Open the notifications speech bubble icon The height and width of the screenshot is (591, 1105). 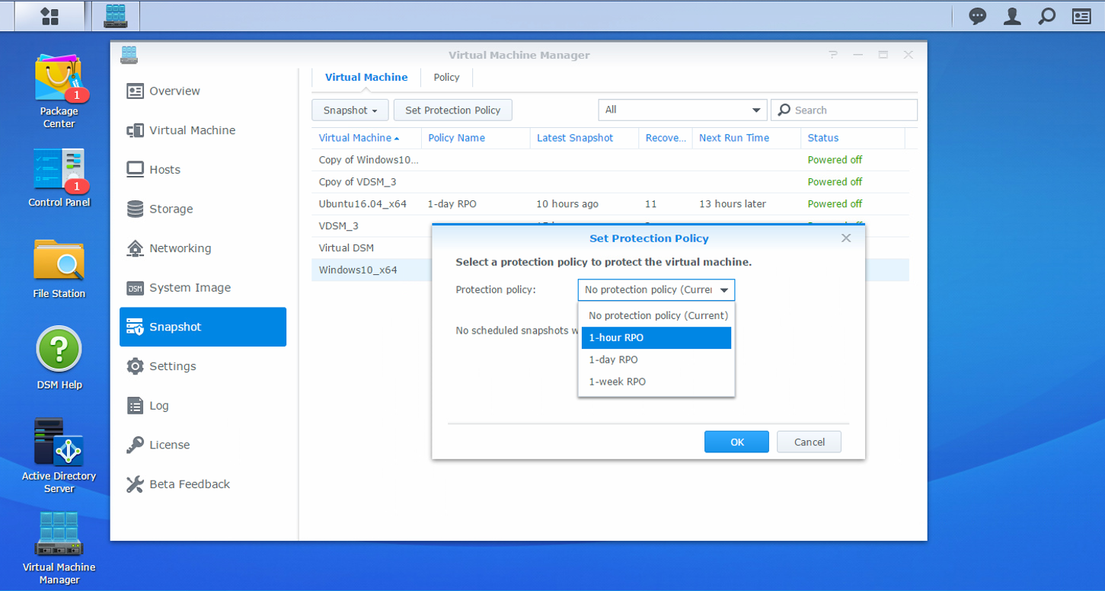point(977,16)
